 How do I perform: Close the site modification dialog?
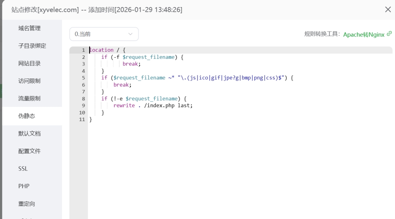[387, 9]
